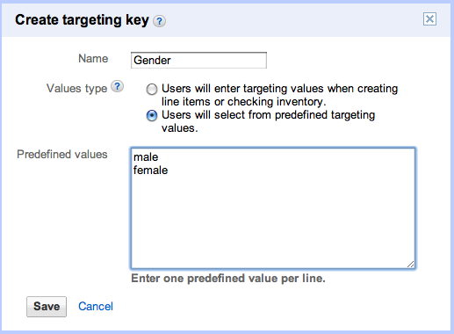Select the predefined targeting values radio button
Image resolution: width=454 pixels, height=334 pixels.
click(x=152, y=115)
